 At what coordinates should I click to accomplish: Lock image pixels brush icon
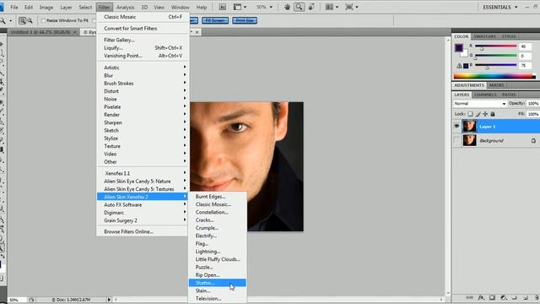[478, 114]
